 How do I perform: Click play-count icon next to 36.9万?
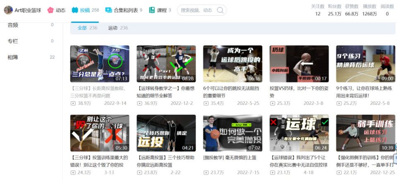click(x=139, y=103)
